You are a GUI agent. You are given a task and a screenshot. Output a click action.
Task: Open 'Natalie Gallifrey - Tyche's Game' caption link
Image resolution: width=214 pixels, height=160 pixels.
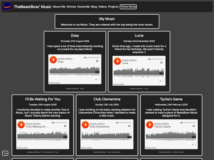click(171, 152)
